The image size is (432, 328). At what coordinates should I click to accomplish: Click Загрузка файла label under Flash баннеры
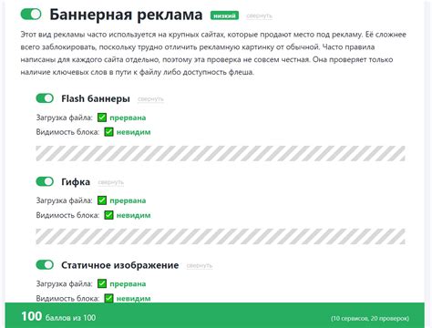(65, 118)
